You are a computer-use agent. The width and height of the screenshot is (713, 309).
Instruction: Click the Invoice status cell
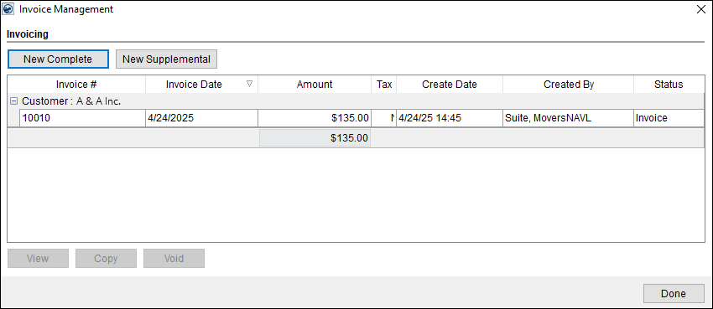(669, 118)
